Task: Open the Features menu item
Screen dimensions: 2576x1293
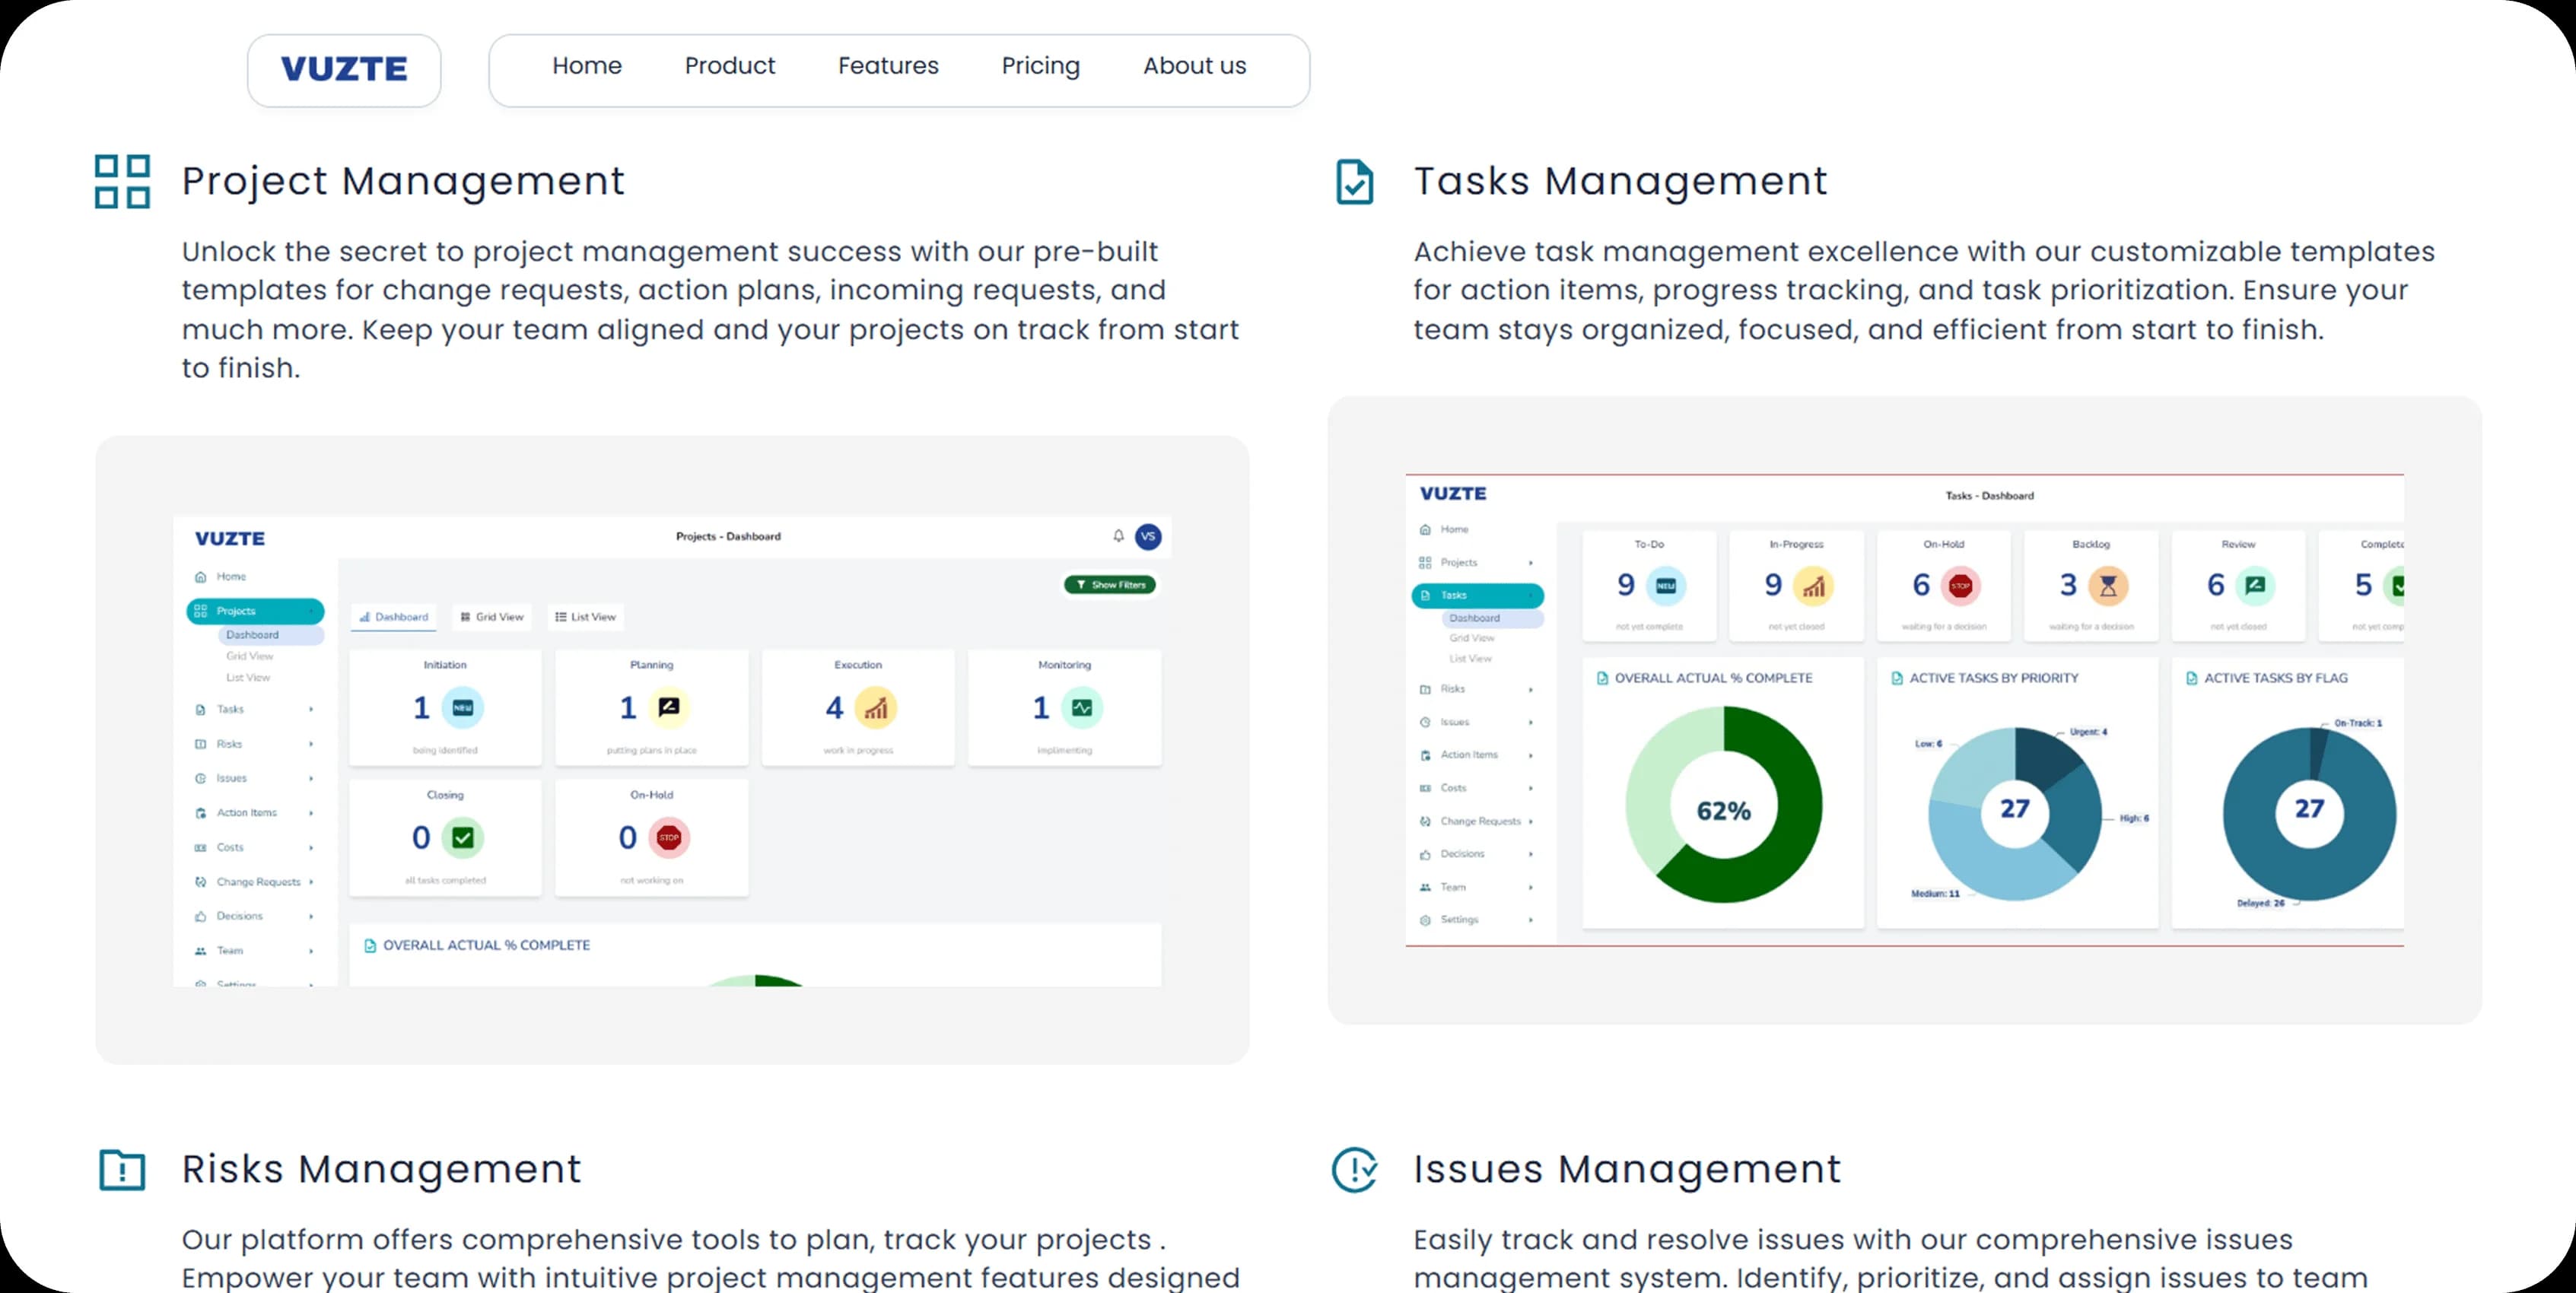Action: [888, 66]
